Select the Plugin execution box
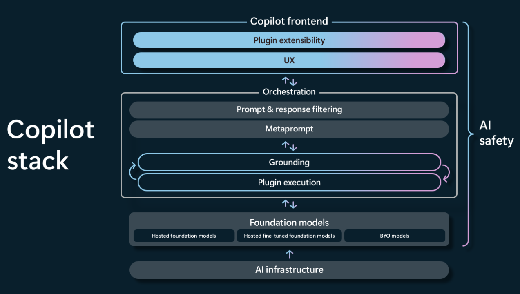The height and width of the screenshot is (294, 520). (x=289, y=182)
